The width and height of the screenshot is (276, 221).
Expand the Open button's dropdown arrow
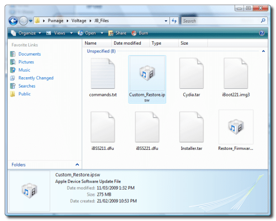click(x=102, y=33)
